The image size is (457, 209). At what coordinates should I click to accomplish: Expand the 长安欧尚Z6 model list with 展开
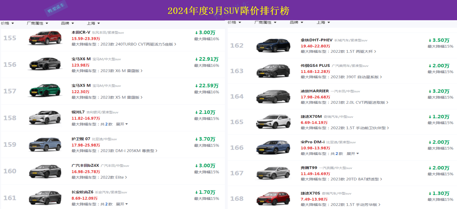click(x=122, y=204)
